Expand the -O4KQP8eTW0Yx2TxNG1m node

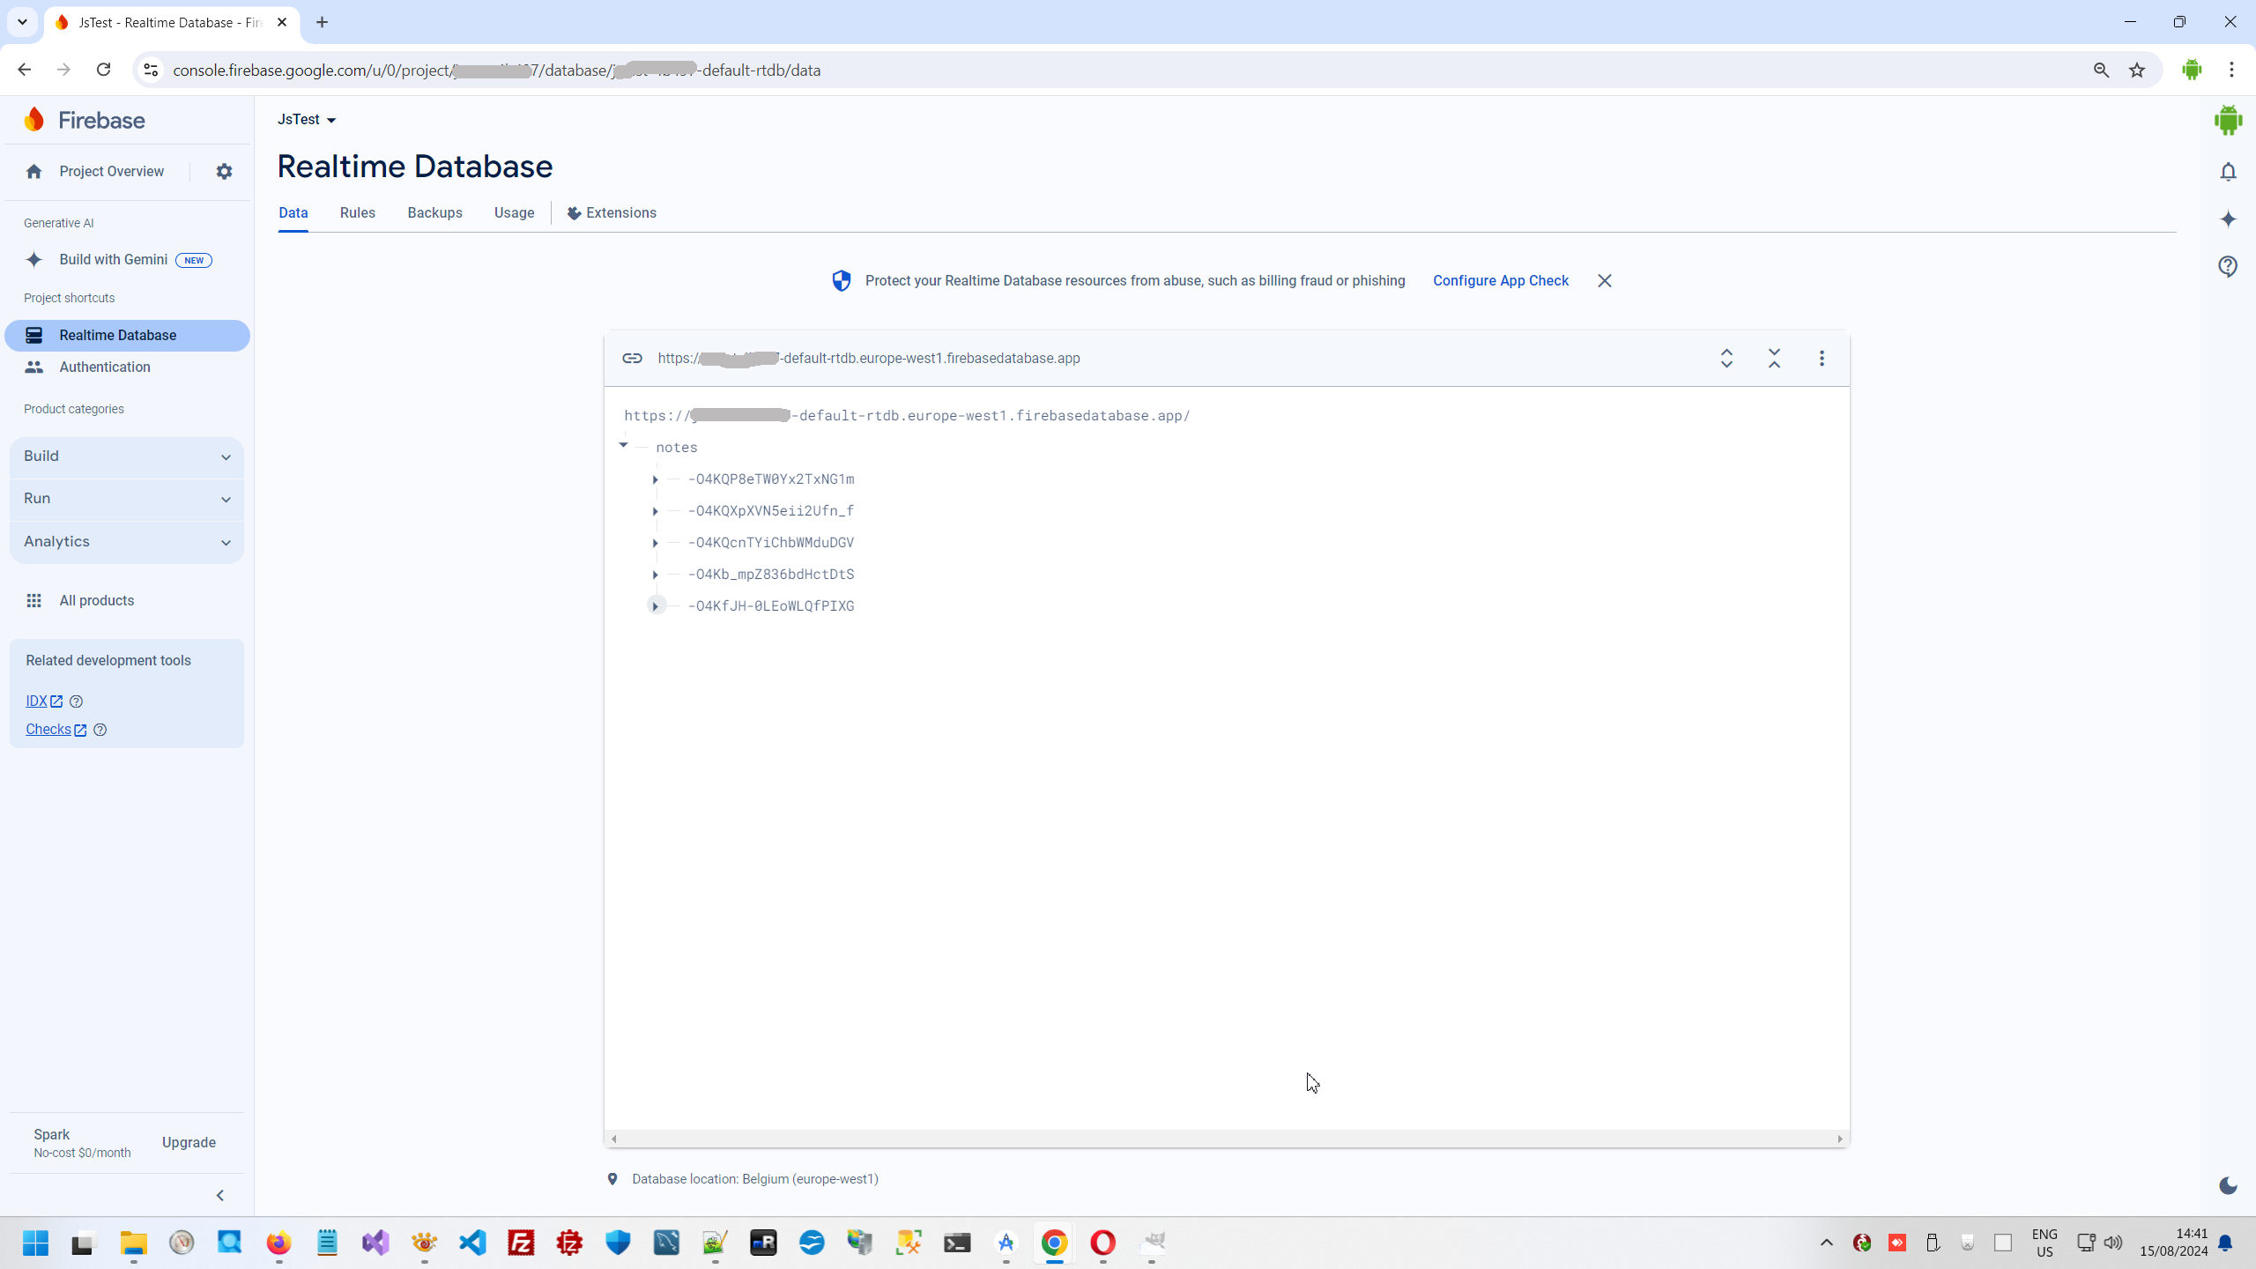655,479
